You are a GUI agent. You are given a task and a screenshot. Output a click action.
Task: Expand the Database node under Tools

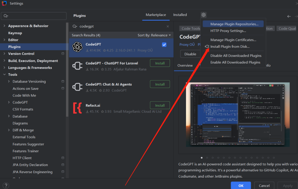pyautogui.click(x=9, y=116)
